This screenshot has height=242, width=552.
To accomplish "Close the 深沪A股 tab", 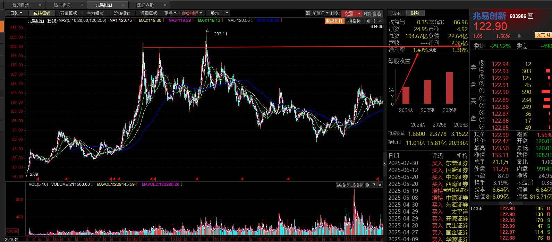I will pyautogui.click(x=165, y=5).
